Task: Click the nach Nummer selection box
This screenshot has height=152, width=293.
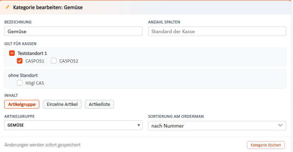Action: [x=217, y=126]
